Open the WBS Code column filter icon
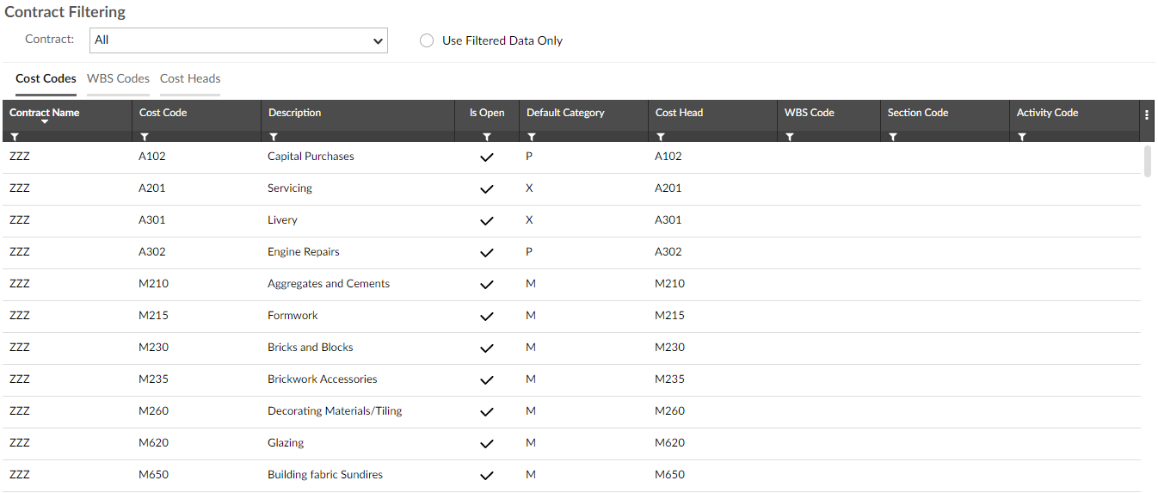The height and width of the screenshot is (493, 1158). (789, 137)
